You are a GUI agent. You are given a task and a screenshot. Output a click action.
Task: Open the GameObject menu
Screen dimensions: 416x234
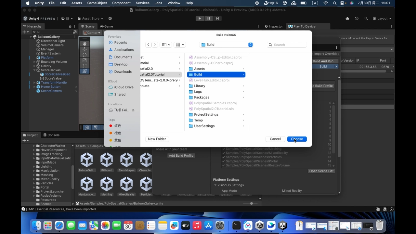97,3
